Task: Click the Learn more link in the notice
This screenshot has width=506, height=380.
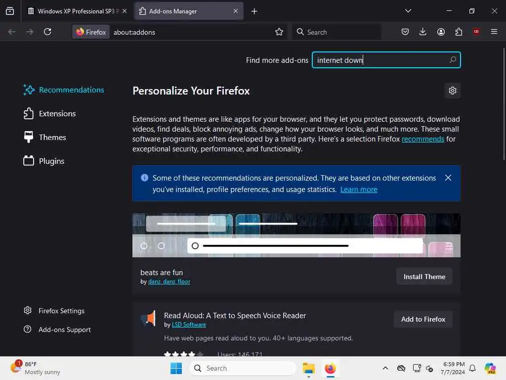Action: [x=359, y=190]
